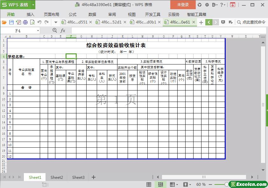Expand the quick access toolbar dropdown arrow
This screenshot has height=188, width=268.
pos(56,22)
